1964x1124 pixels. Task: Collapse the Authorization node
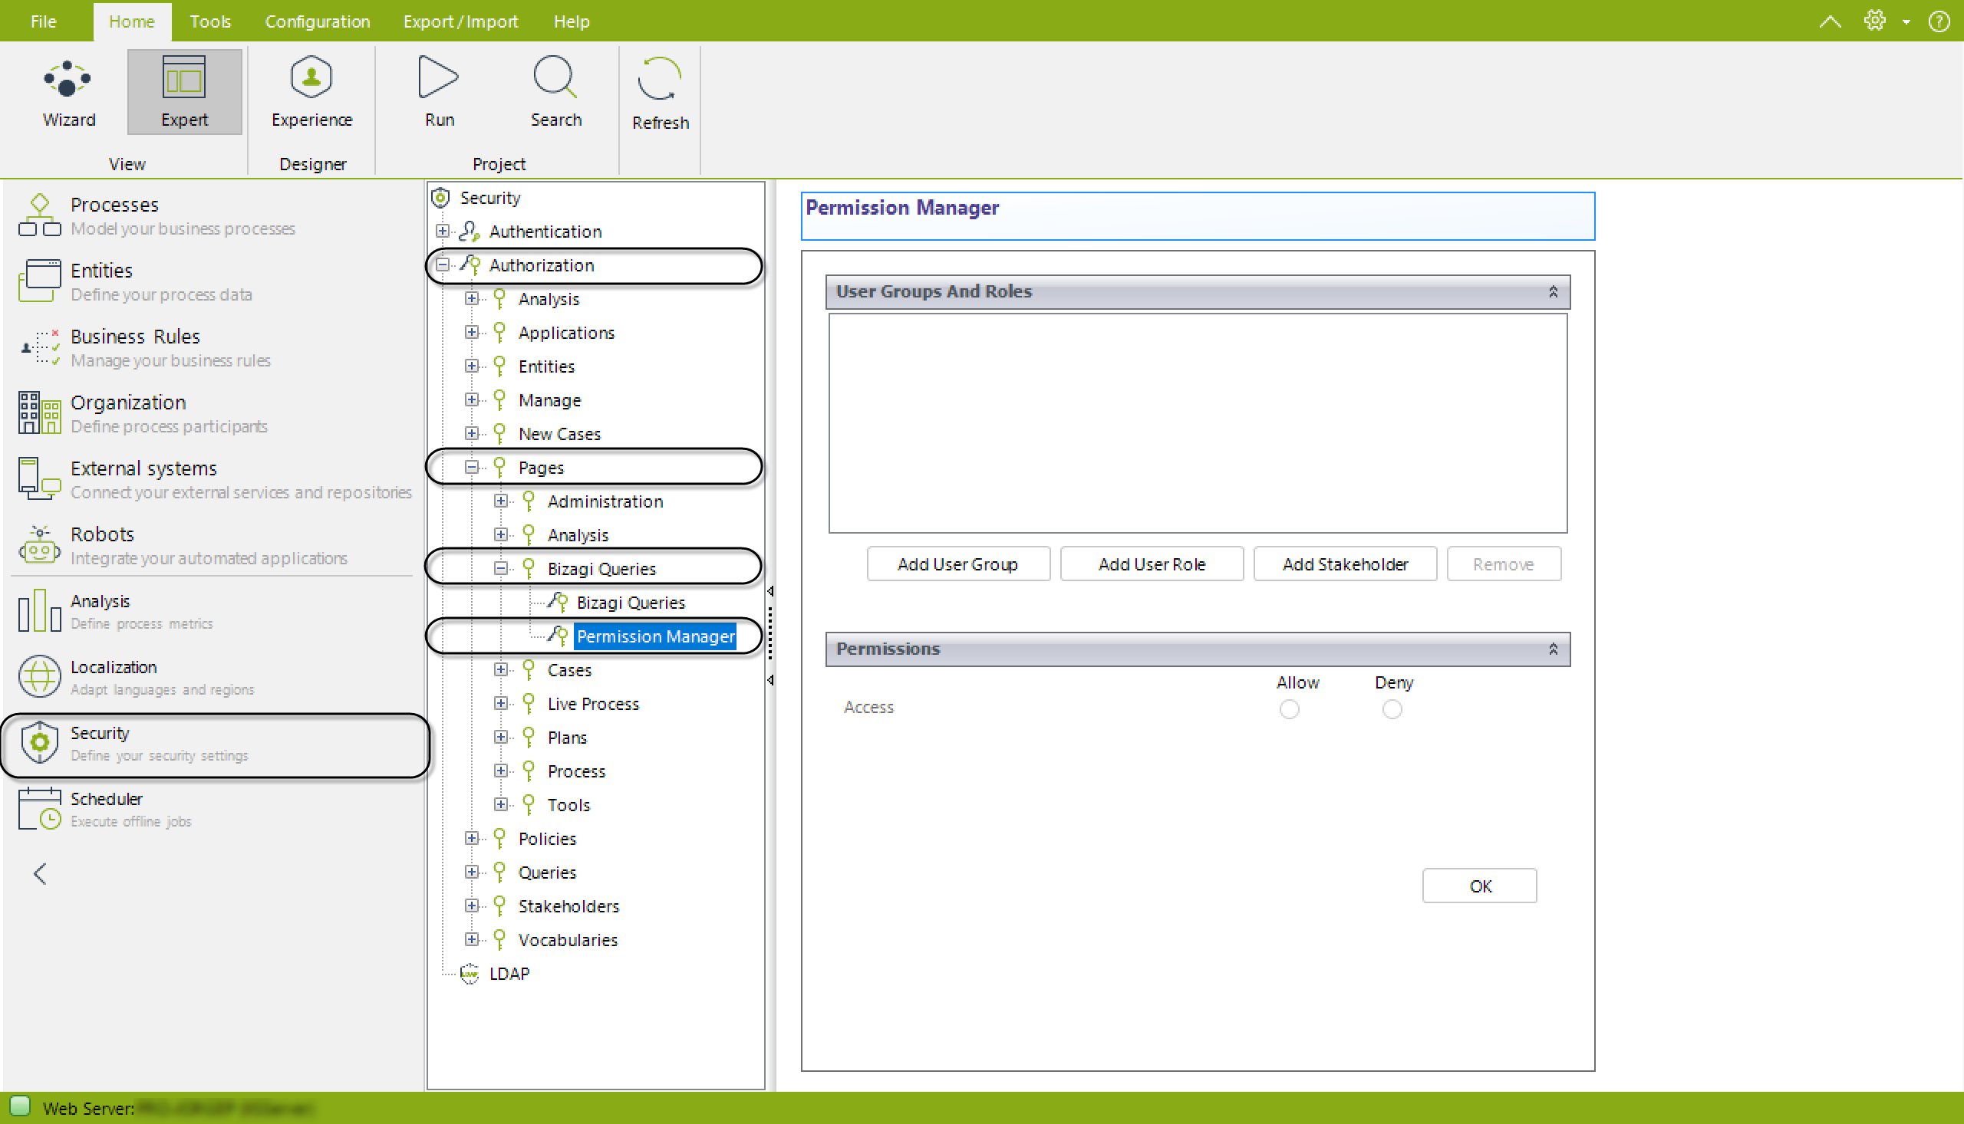pyautogui.click(x=442, y=265)
